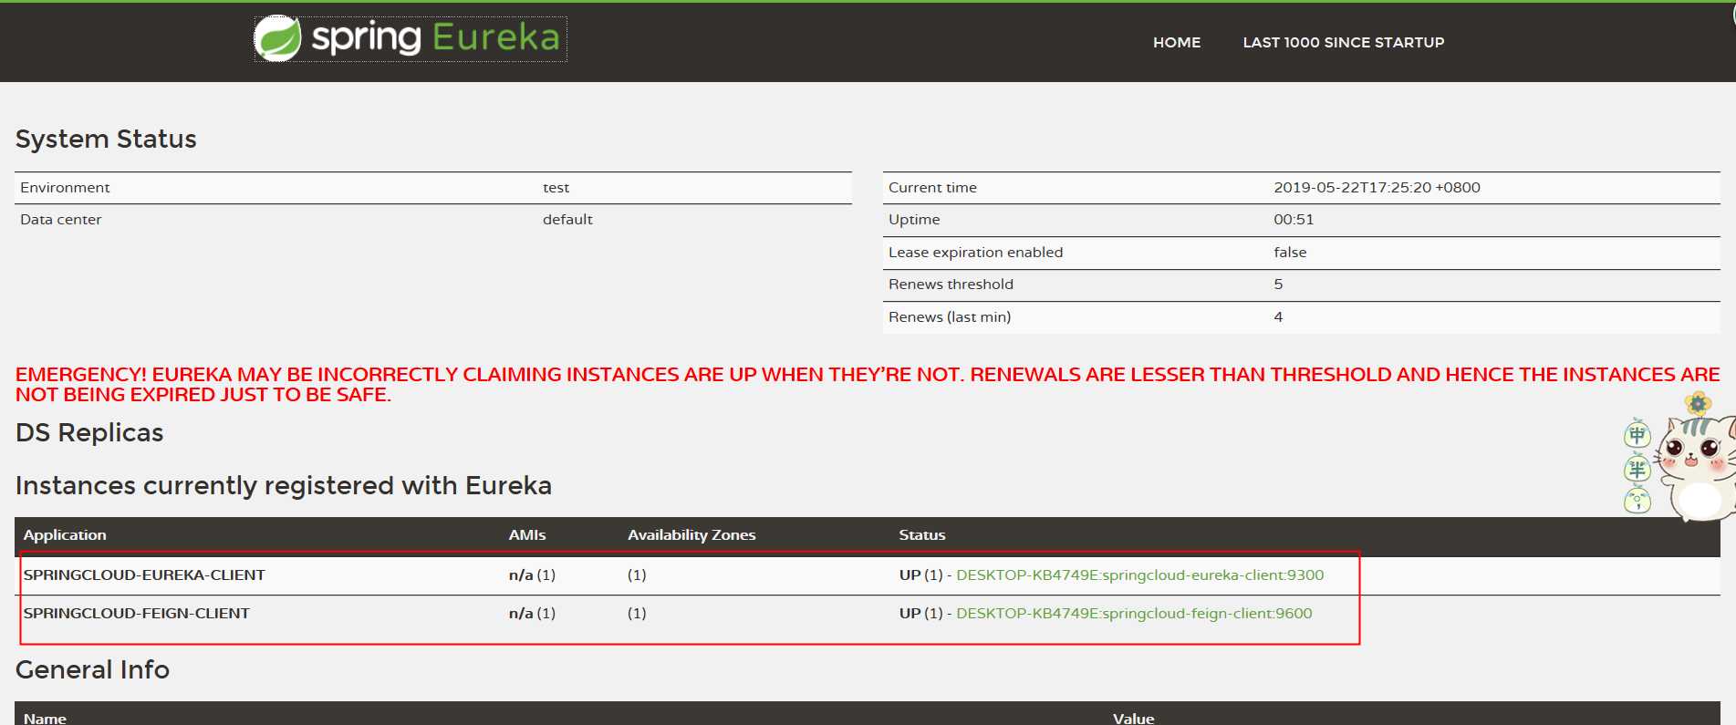Select the SPRINGCLOUD-EUREKA-CLIENT application name
This screenshot has width=1736, height=725.
click(144, 575)
